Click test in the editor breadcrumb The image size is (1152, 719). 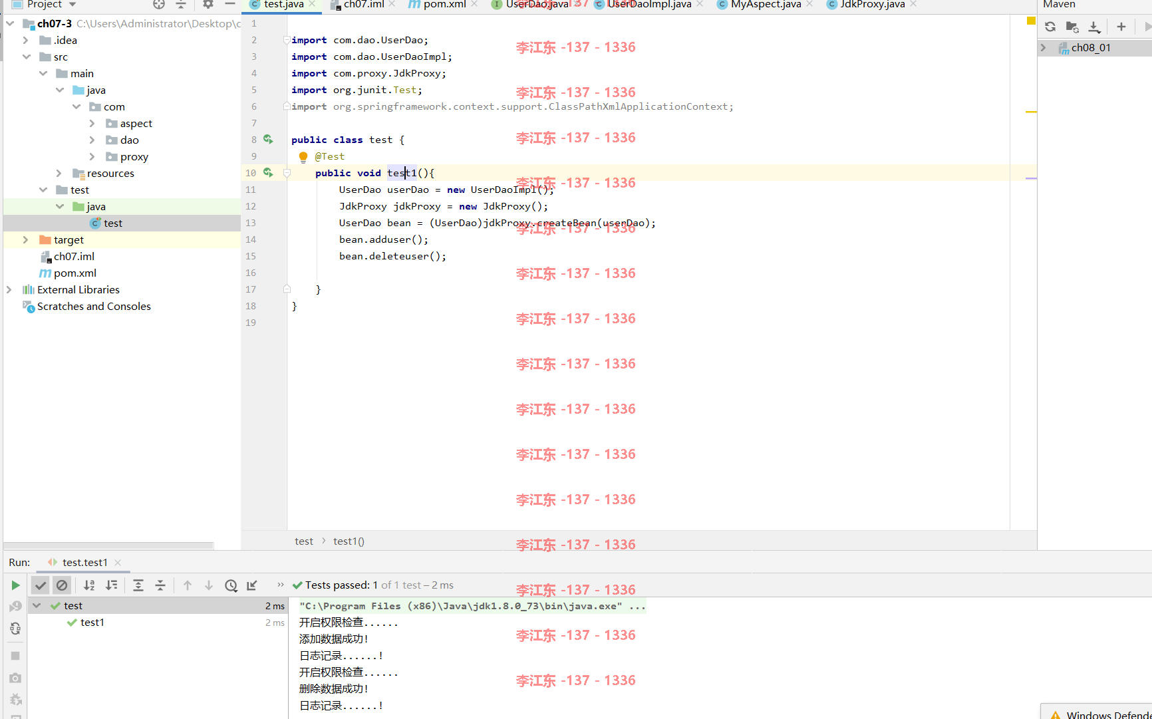(304, 541)
